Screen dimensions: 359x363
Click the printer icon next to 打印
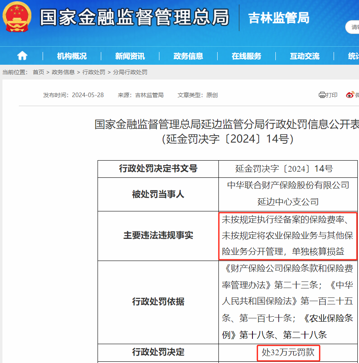click(x=322, y=95)
